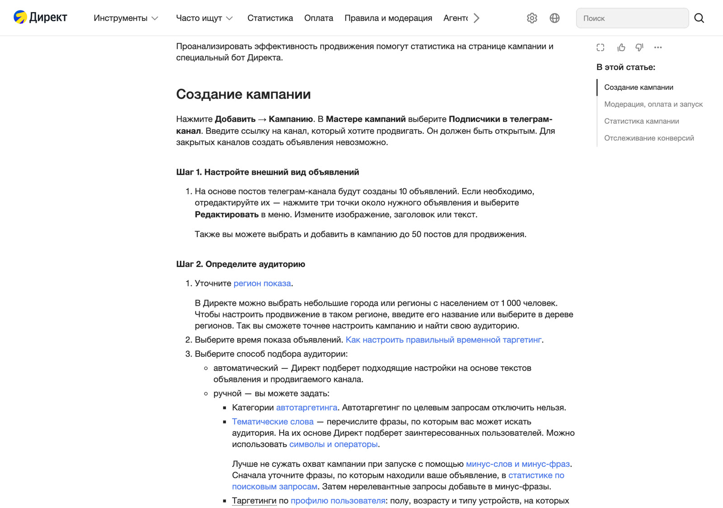Click the underlined Таргетинги term

[x=254, y=501]
